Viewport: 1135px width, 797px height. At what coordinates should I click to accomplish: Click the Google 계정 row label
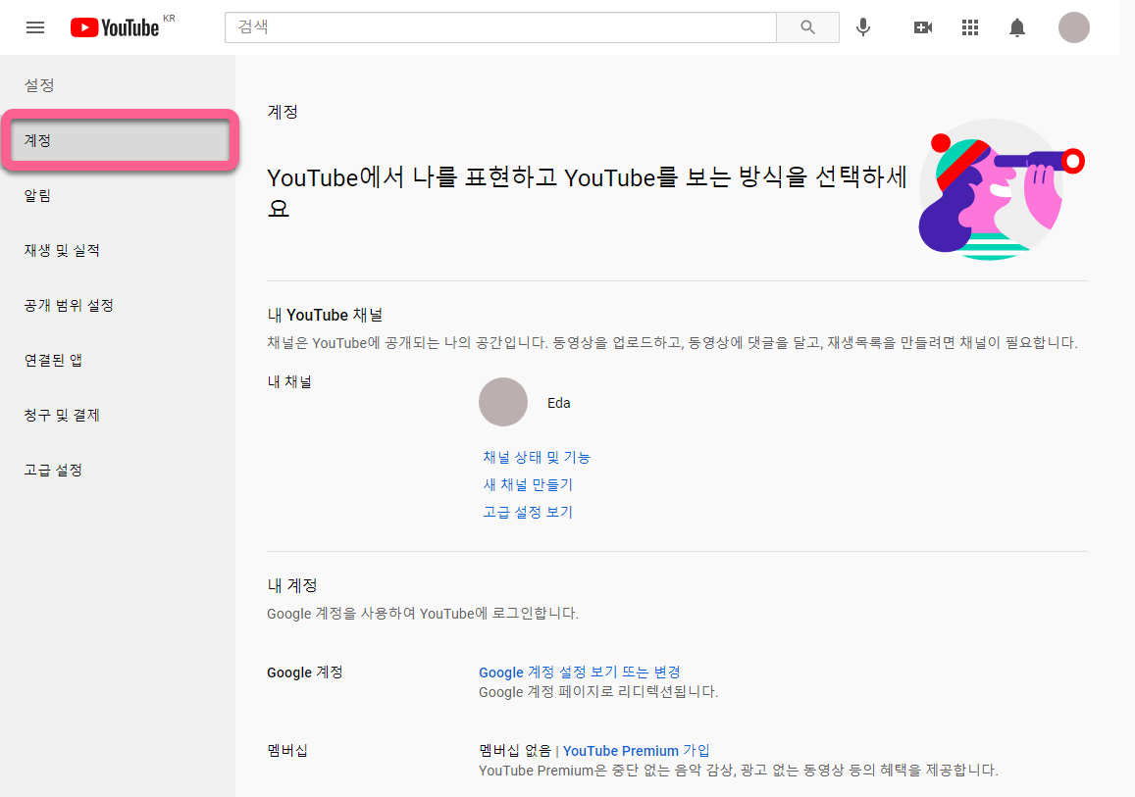[305, 672]
